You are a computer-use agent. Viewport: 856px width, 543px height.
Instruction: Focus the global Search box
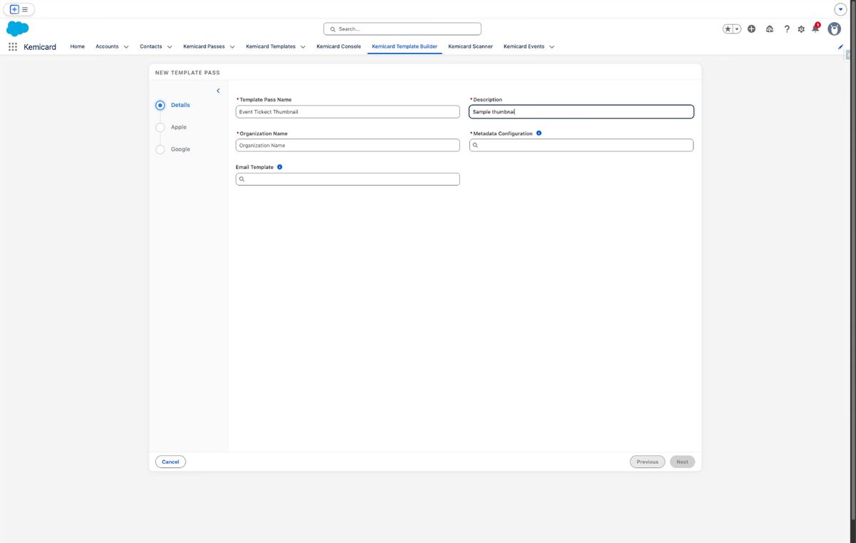point(402,29)
